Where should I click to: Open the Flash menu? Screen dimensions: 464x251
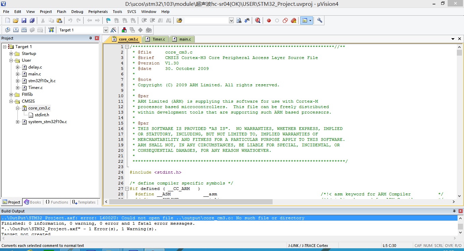coord(62,12)
